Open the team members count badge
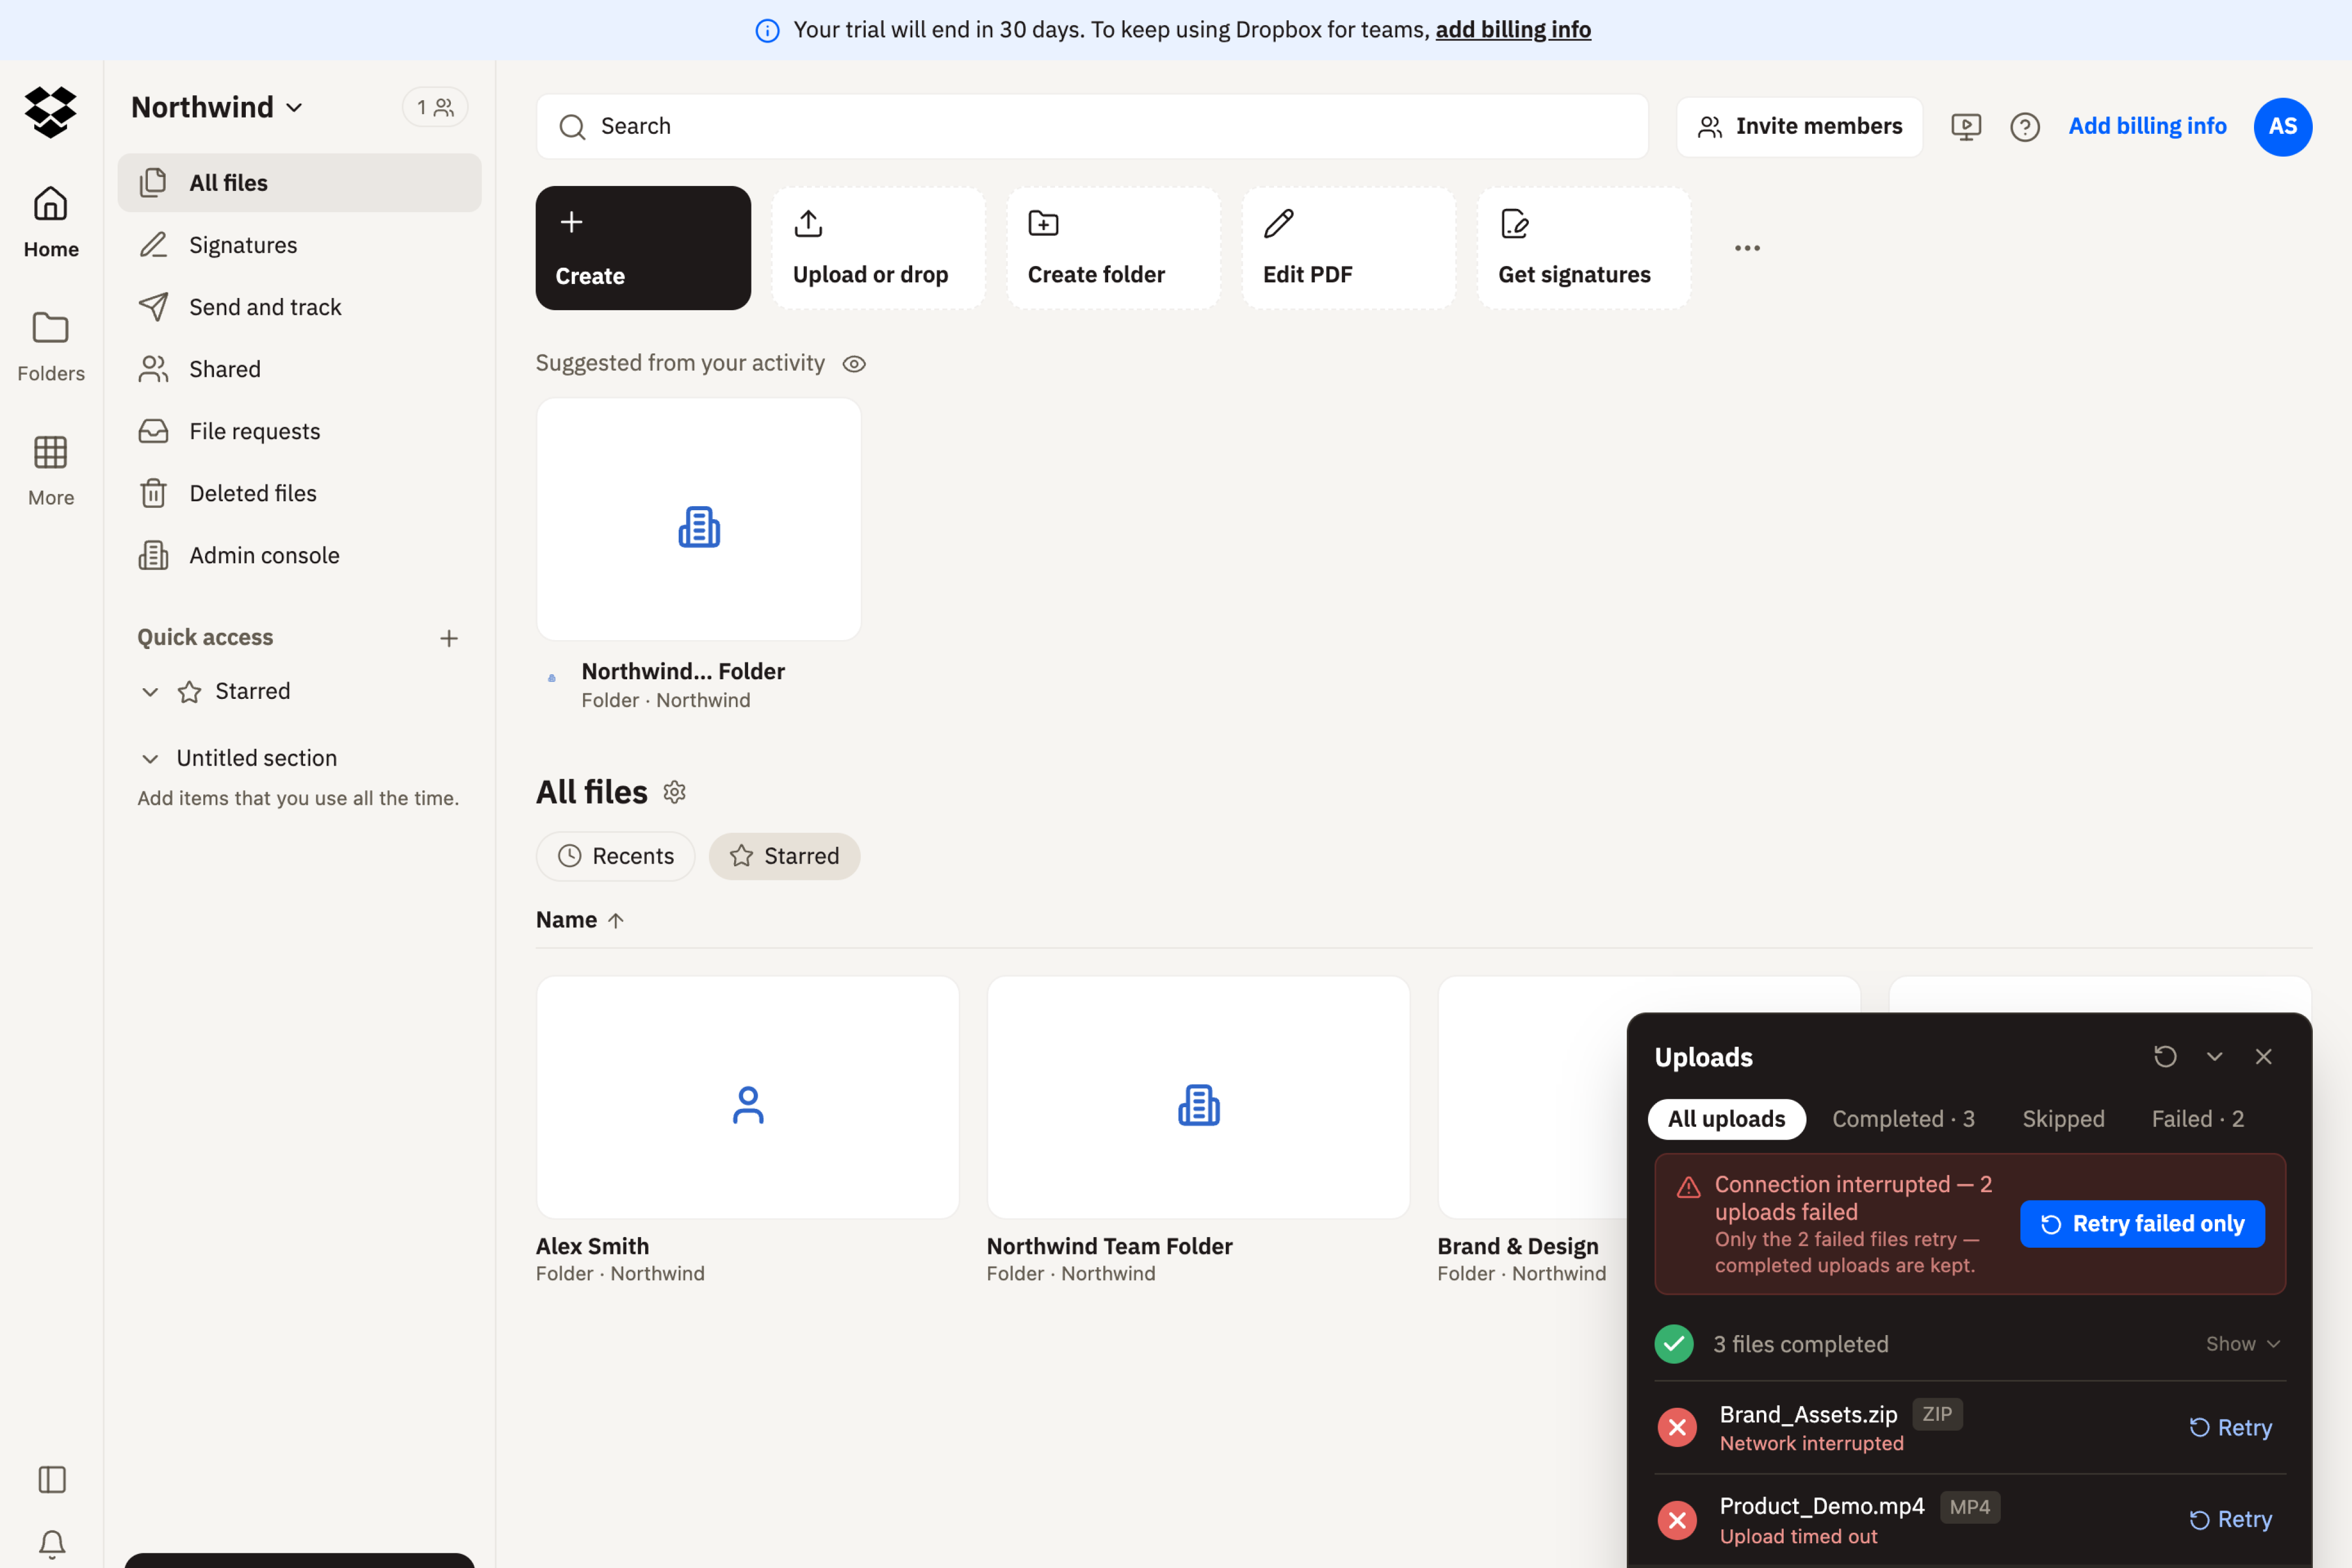The width and height of the screenshot is (2352, 1568). (x=435, y=107)
